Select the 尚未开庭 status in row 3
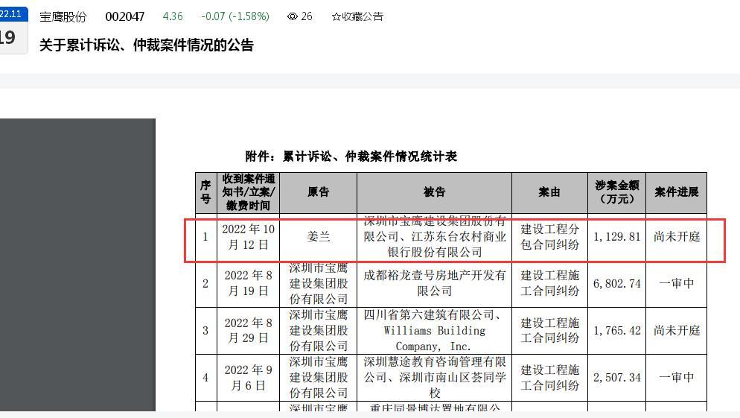The height and width of the screenshot is (418, 740). pyautogui.click(x=676, y=331)
